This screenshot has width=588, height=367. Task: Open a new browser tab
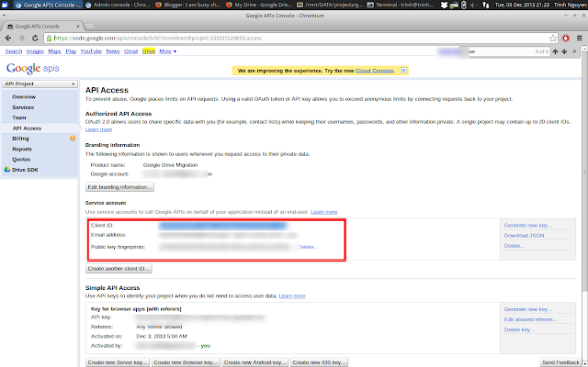pos(90,27)
